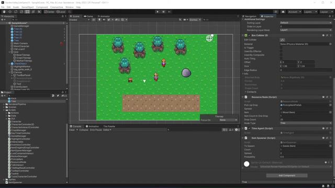Select the Hand tool in the toolbar
Screen dimensions: 335x188
4,11
